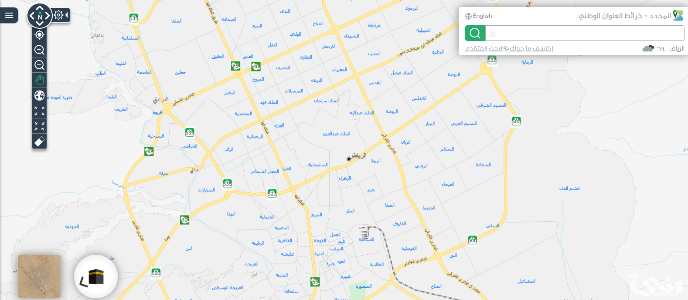Image resolution: width=688 pixels, height=300 pixels.
Task: Zoom in with the magnifier plus tool
Action: (39, 50)
